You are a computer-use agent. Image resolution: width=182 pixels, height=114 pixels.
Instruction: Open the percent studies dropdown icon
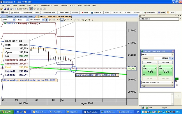(x=58, y=20)
